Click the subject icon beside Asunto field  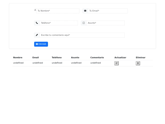(84, 23)
